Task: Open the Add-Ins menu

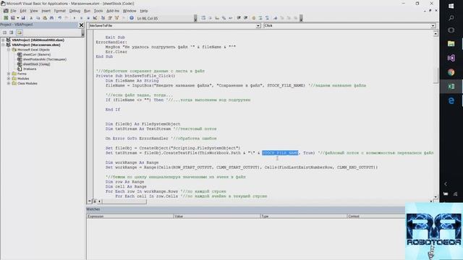Action: point(113,11)
